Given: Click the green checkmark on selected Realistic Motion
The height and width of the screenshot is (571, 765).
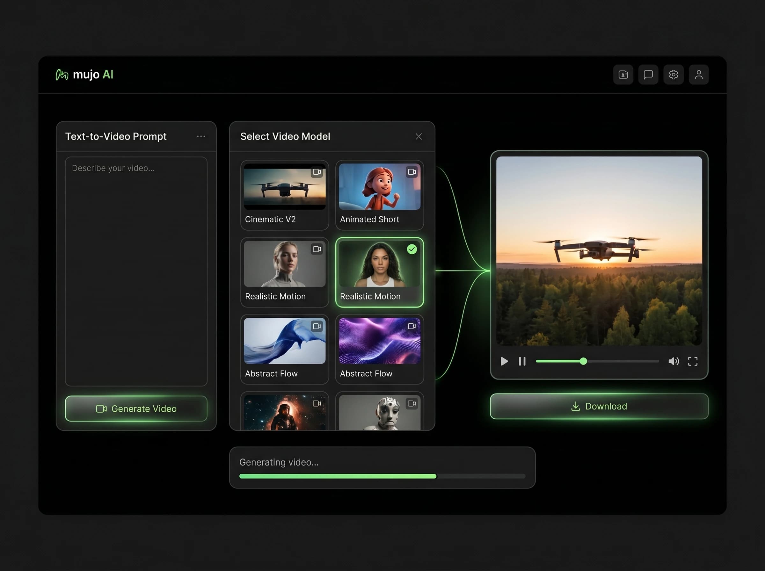Looking at the screenshot, I should [412, 249].
